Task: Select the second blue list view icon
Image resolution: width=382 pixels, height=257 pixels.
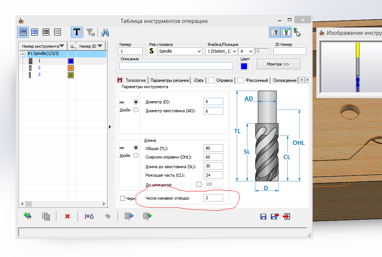Action: 34,32
